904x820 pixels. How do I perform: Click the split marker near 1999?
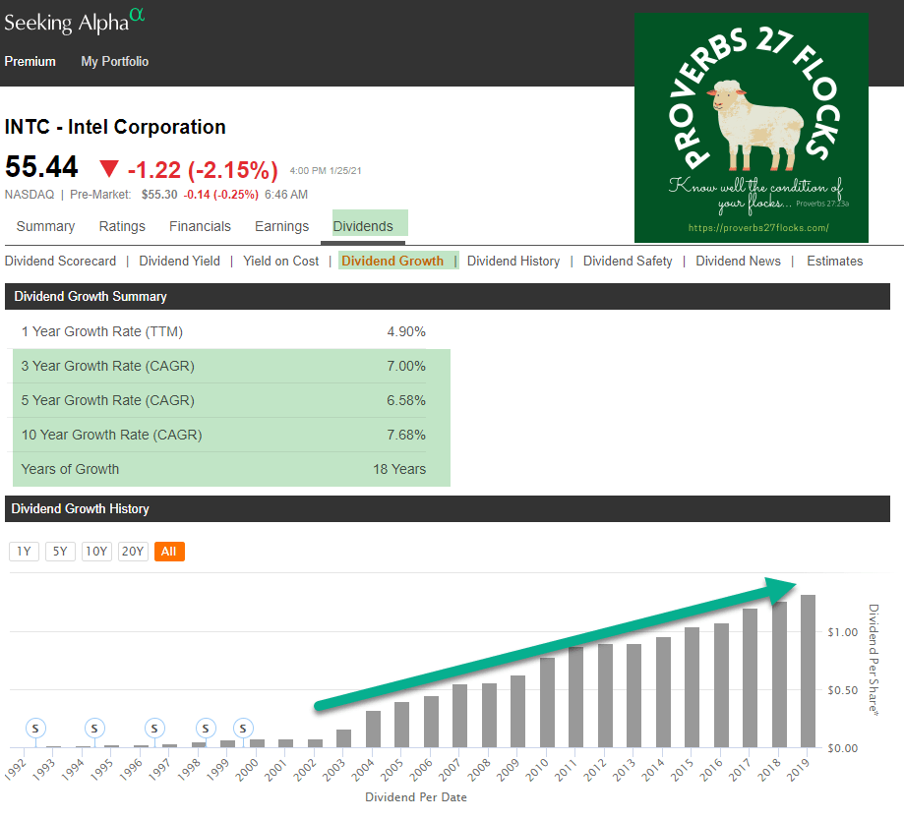[x=206, y=729]
